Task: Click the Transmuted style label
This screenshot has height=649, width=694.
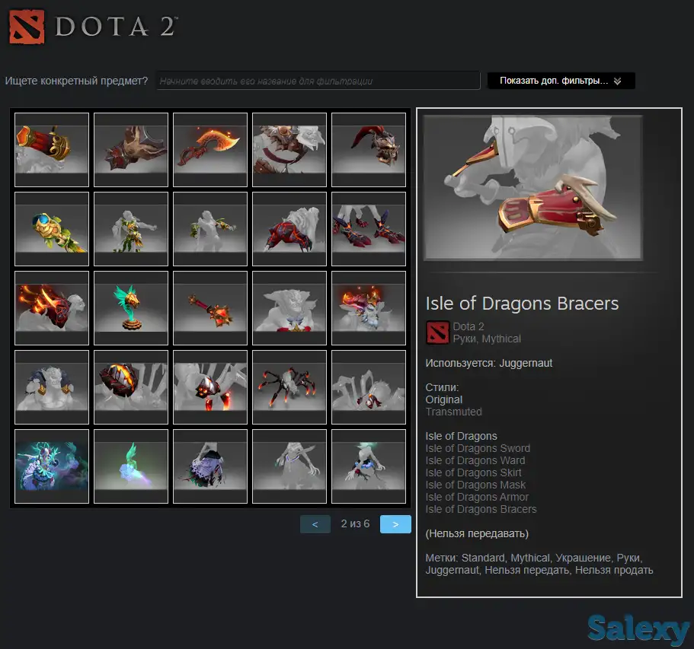Action: tap(454, 412)
